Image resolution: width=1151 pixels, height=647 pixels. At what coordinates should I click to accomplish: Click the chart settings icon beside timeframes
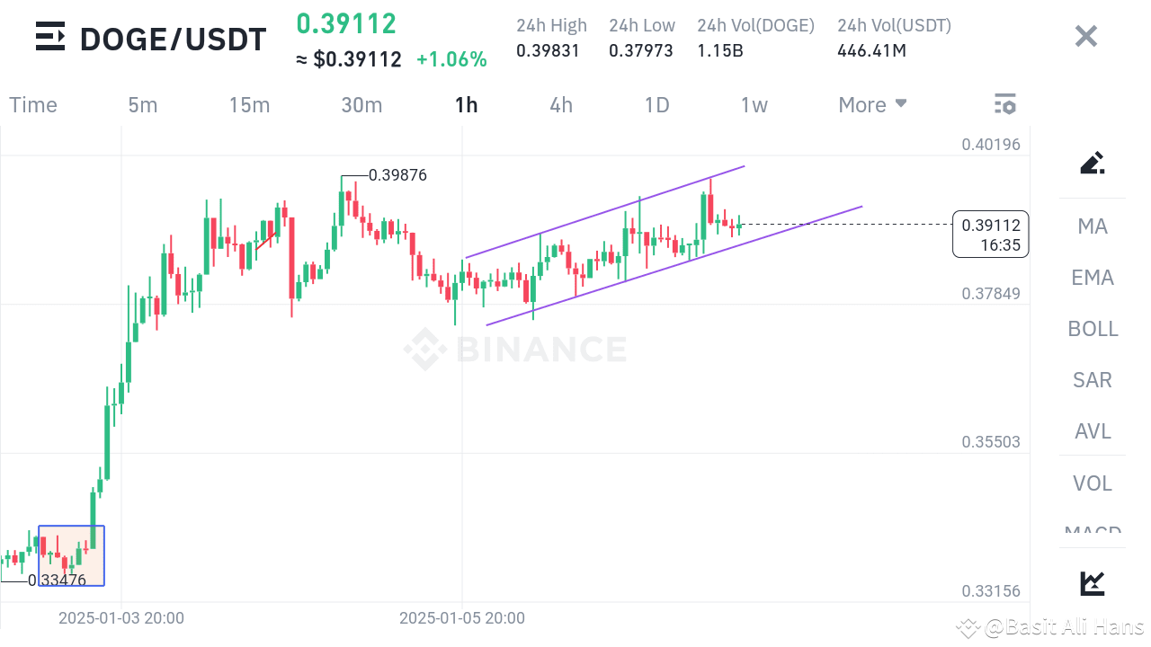tap(1004, 104)
